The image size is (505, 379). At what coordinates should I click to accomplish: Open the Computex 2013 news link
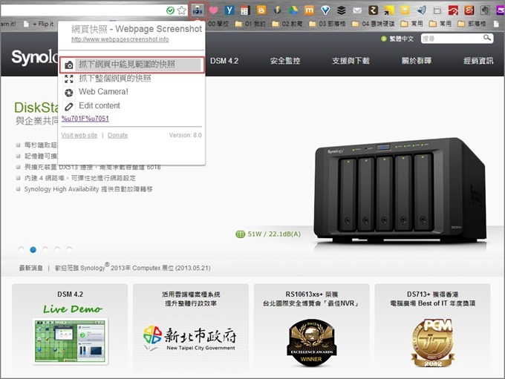coord(133,268)
